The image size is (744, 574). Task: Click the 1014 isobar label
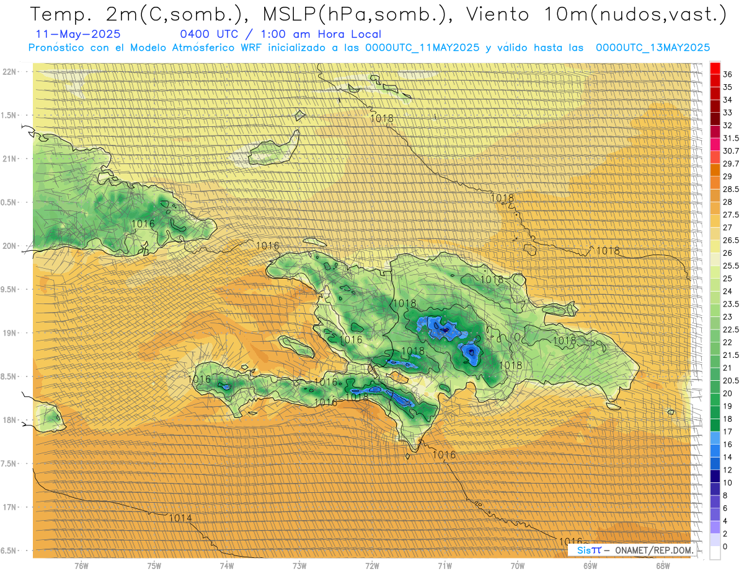(180, 518)
